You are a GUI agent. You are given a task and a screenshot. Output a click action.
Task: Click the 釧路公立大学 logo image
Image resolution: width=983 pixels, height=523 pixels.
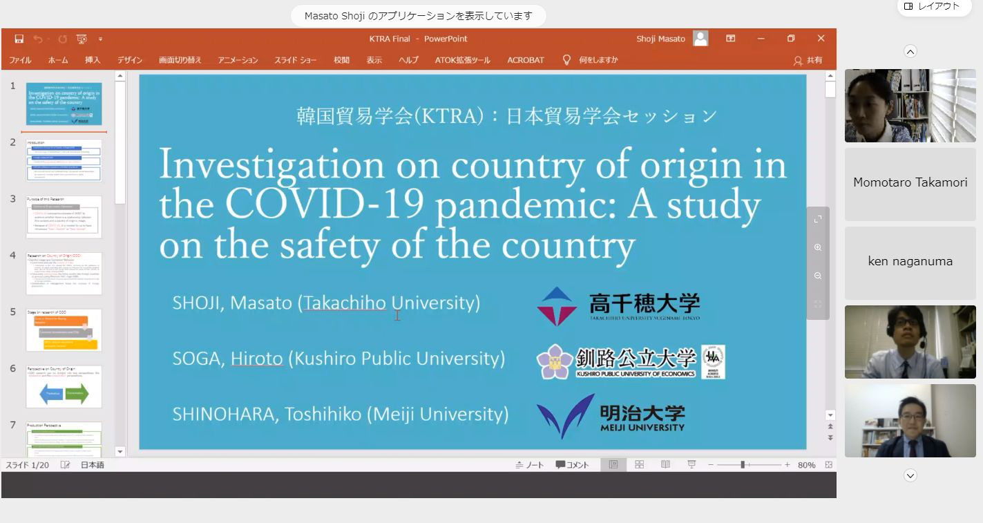[631, 362]
